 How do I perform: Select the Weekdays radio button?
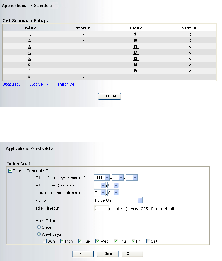tap(39, 234)
